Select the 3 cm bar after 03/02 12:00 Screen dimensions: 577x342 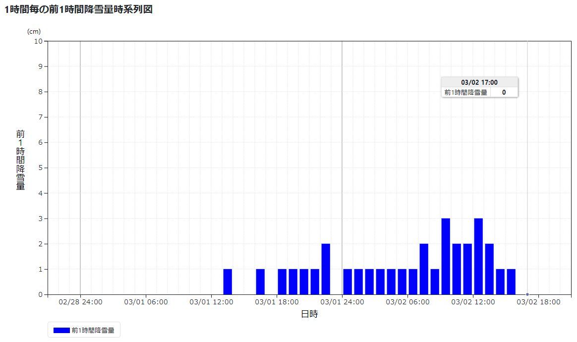pos(478,257)
